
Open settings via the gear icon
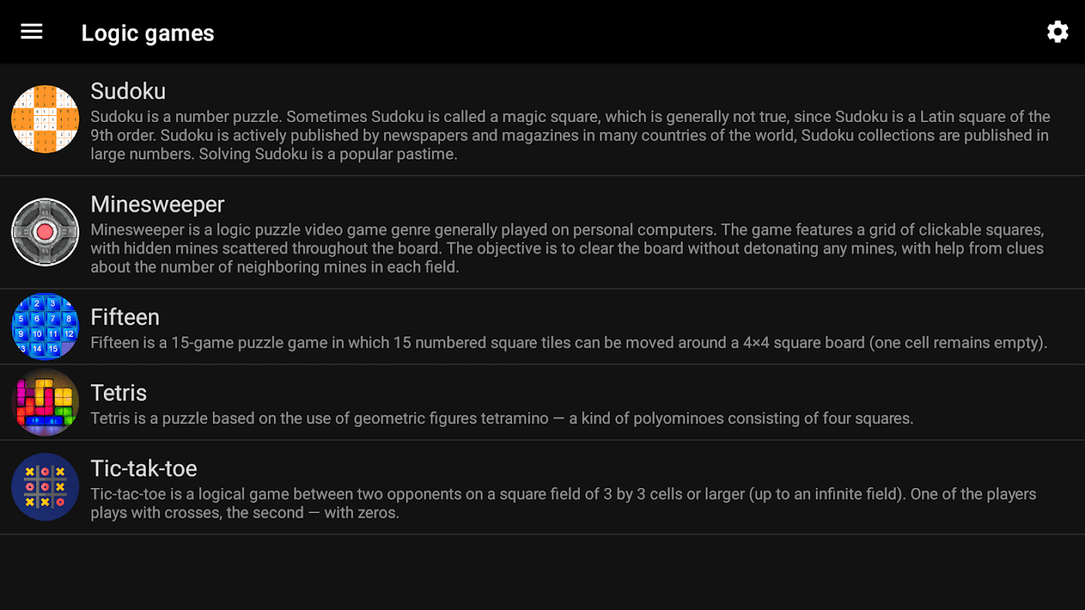(x=1058, y=31)
